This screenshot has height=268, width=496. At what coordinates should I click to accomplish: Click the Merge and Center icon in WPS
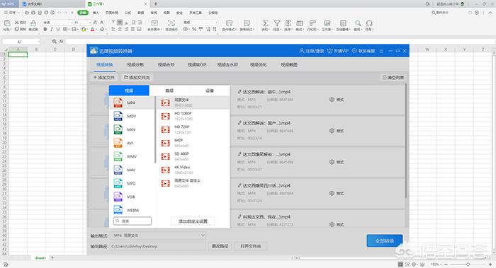click(x=154, y=23)
